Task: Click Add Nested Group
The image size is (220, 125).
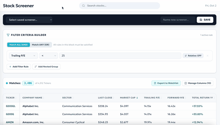Action: click(x=46, y=67)
